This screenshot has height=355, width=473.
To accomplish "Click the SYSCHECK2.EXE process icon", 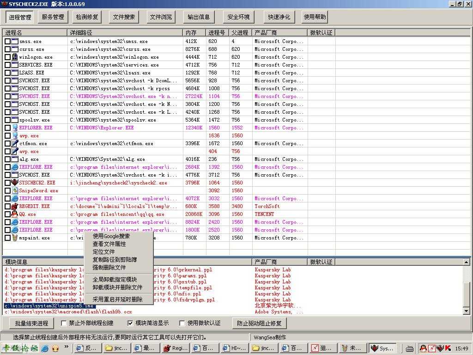I will (15, 182).
